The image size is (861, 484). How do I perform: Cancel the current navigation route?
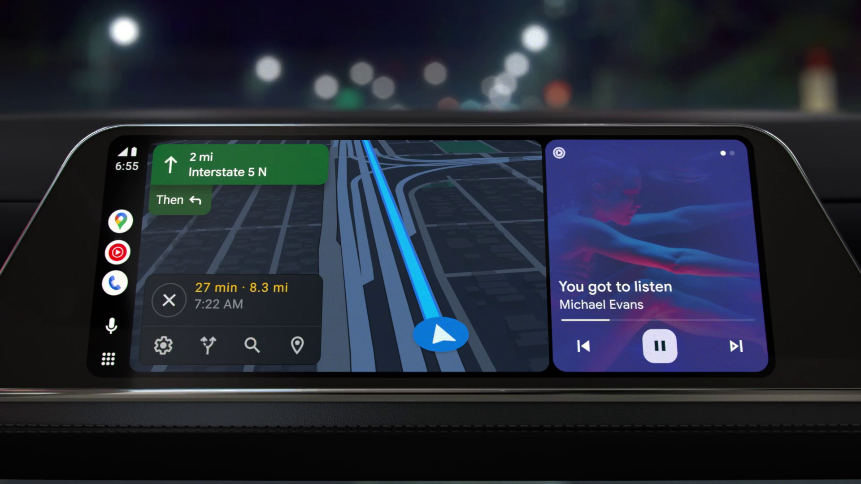point(169,300)
